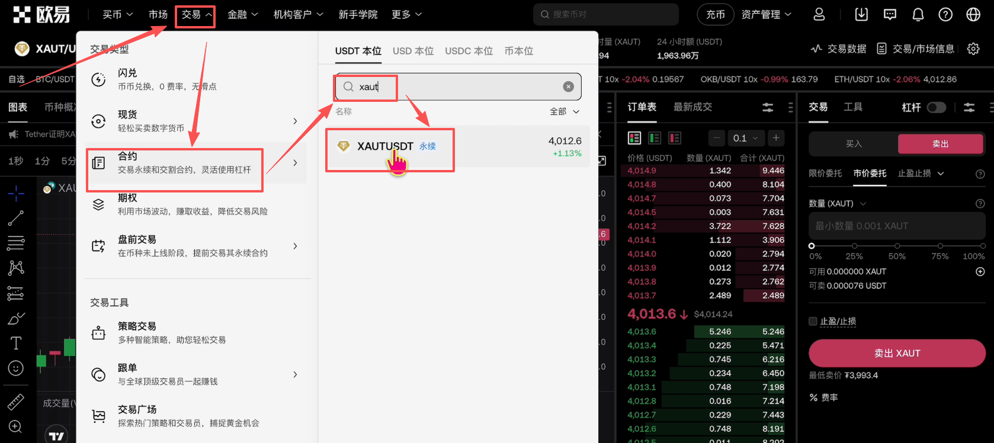Click the globe language icon
The height and width of the screenshot is (443, 994).
[x=973, y=15]
